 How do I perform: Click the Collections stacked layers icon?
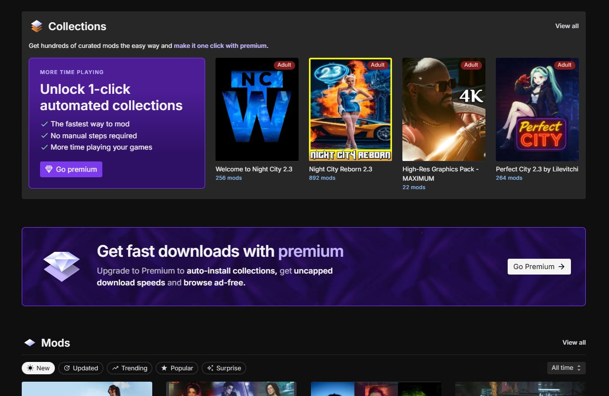coord(37,26)
